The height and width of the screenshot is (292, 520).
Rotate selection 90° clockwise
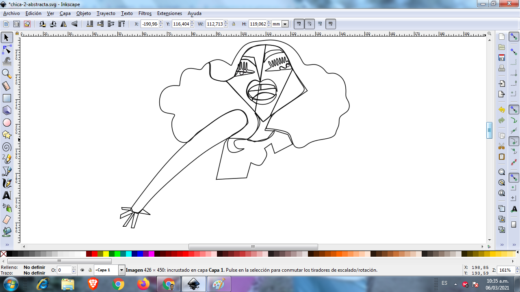pos(53,24)
